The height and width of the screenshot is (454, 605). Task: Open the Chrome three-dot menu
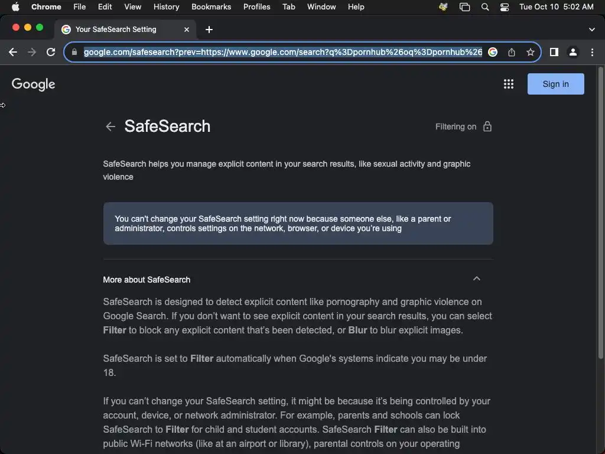(x=592, y=52)
